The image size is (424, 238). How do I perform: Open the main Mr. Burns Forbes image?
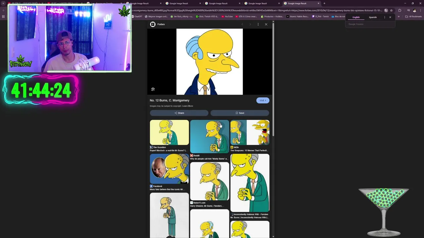click(x=210, y=62)
